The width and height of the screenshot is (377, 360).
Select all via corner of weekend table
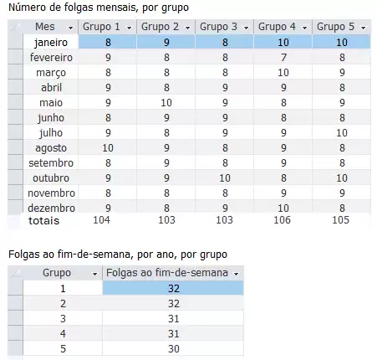15,273
